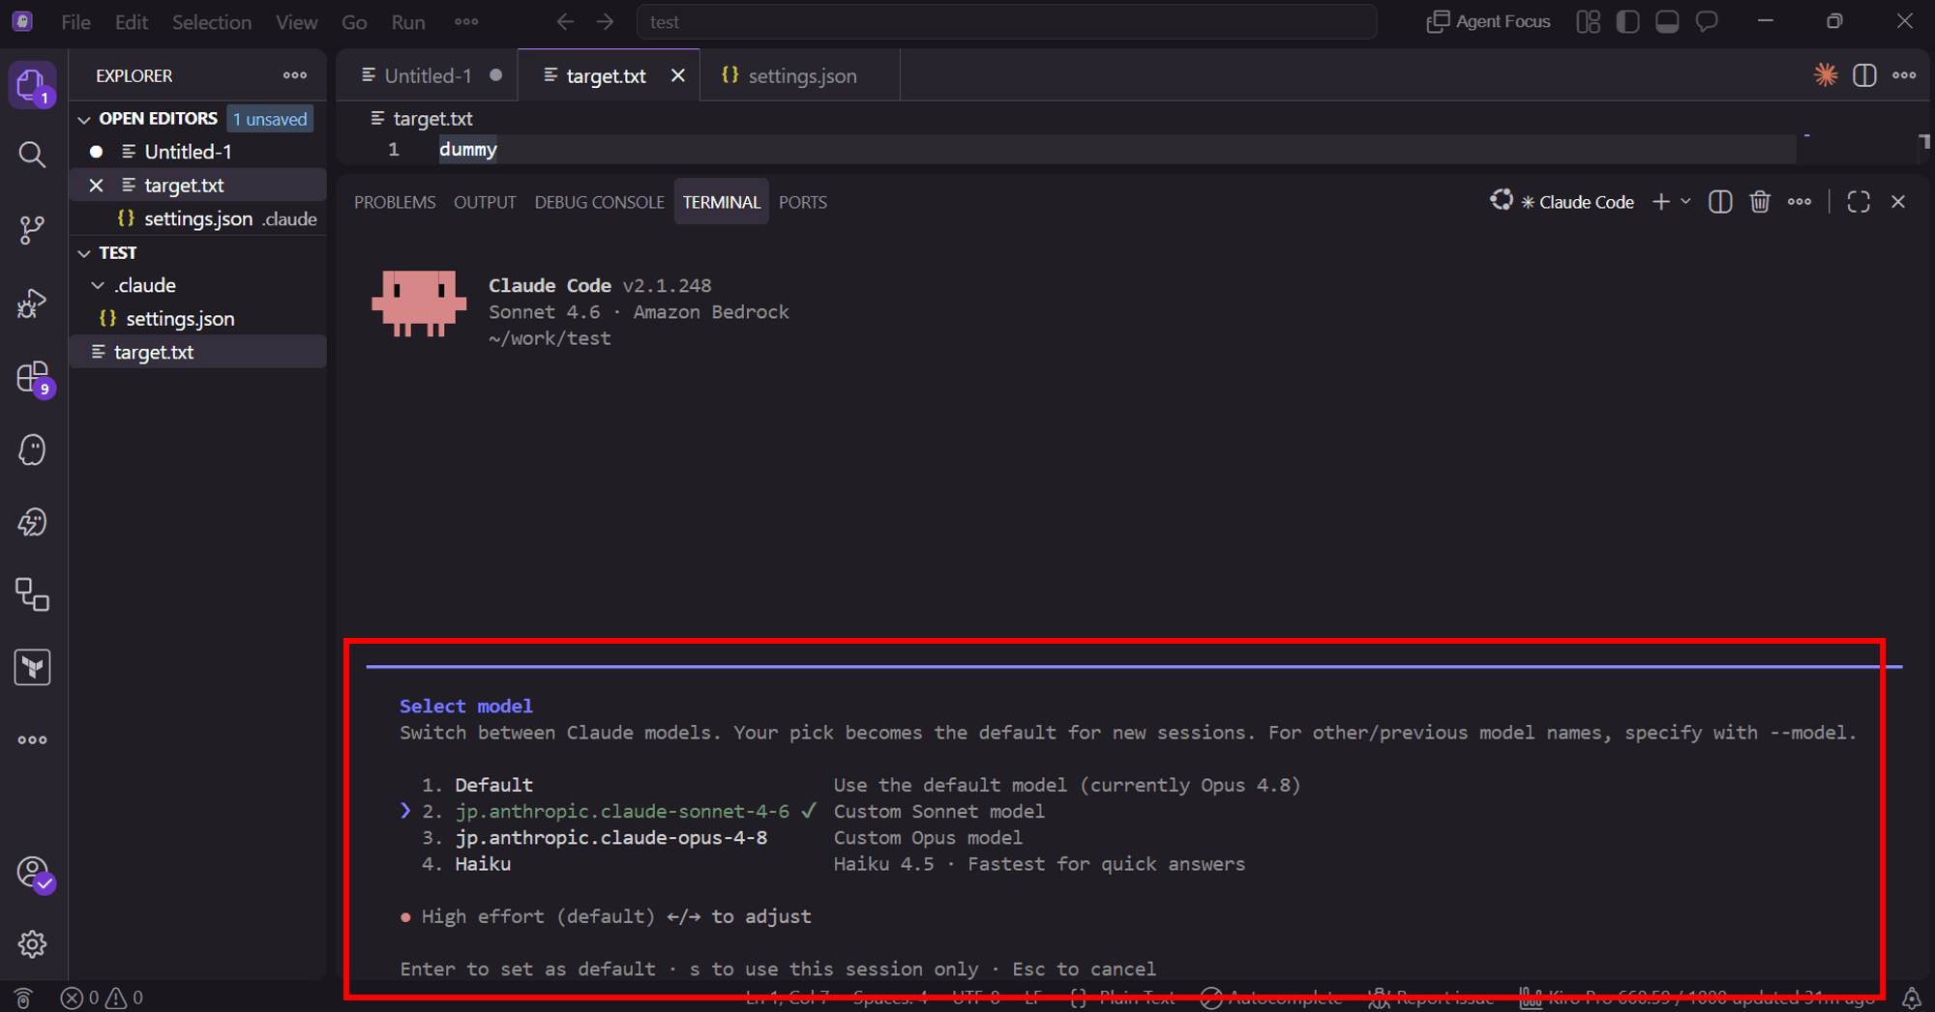Close the target.txt editor tab
1935x1012 pixels.
point(678,75)
